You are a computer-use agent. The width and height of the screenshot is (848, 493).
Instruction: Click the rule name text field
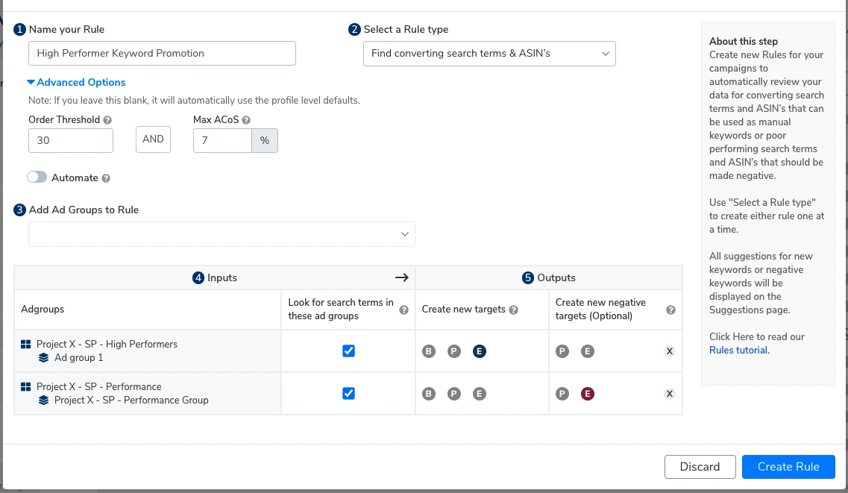[x=162, y=54]
